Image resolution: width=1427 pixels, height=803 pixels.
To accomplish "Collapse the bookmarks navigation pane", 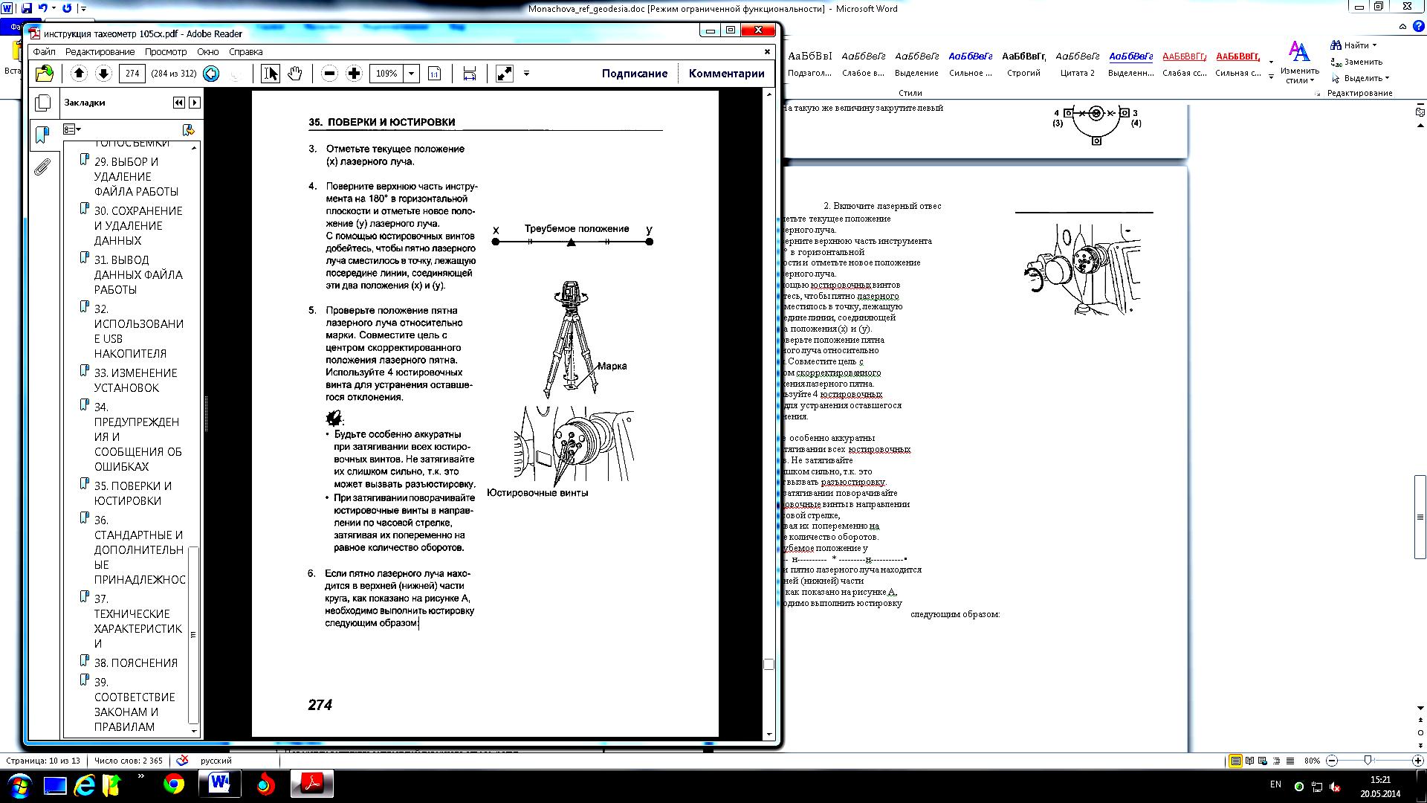I will tap(178, 103).
